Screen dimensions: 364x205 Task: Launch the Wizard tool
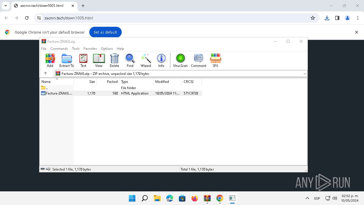coord(146,60)
